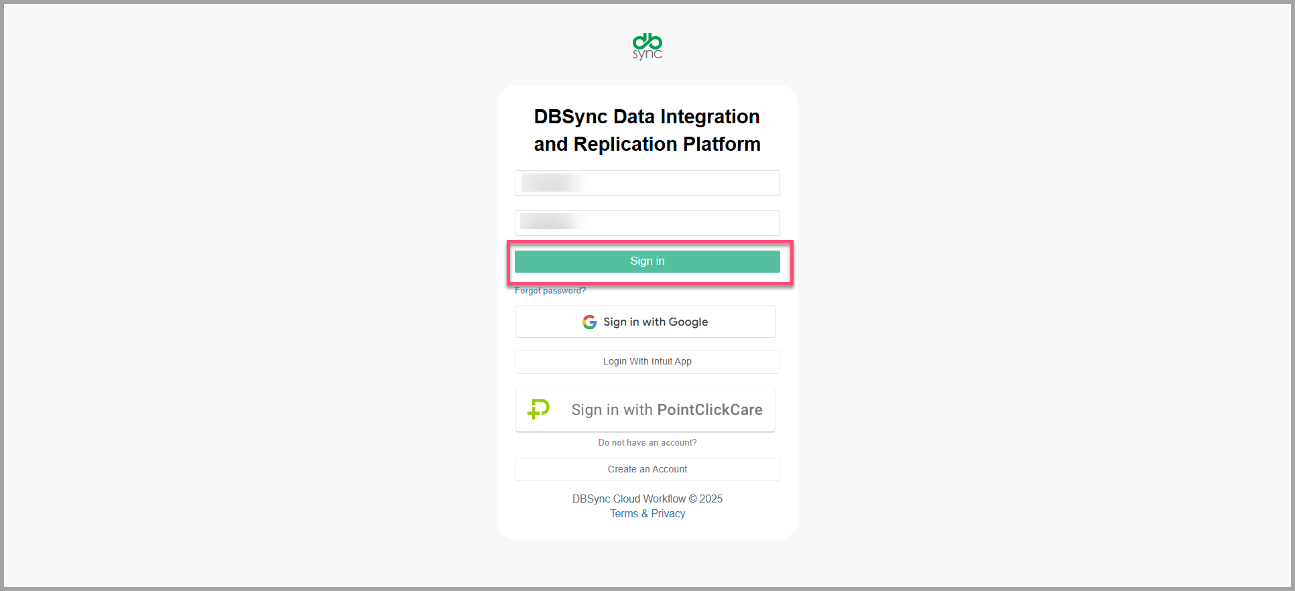Click the blurred text in the first field
Image resolution: width=1295 pixels, height=591 pixels.
552,183
